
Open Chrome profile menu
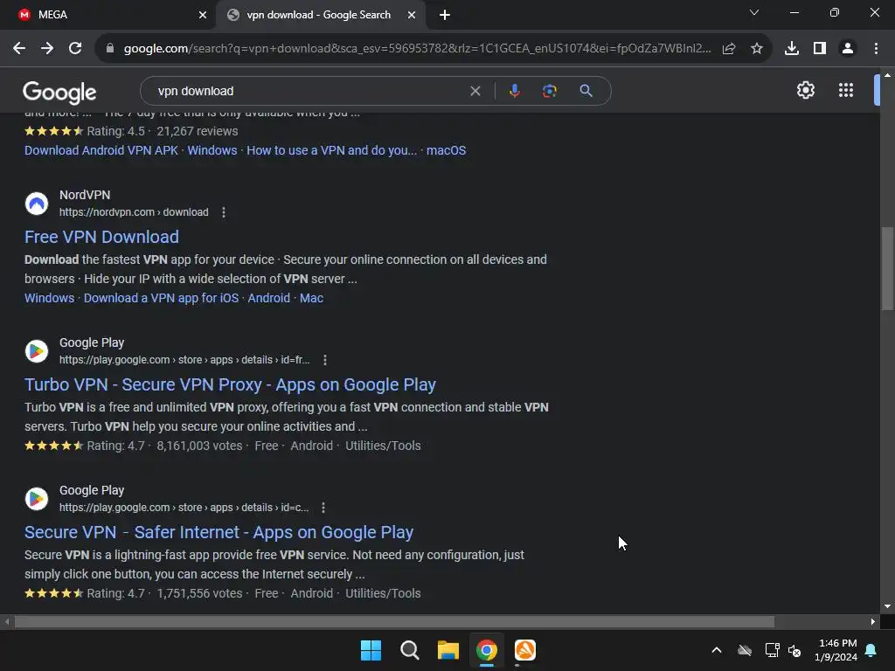click(848, 49)
